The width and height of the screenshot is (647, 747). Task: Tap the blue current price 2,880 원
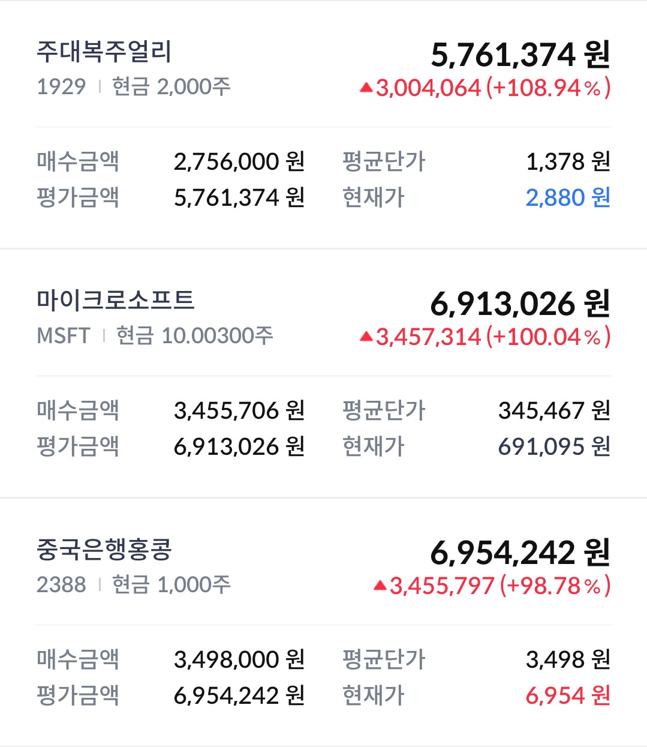(568, 197)
